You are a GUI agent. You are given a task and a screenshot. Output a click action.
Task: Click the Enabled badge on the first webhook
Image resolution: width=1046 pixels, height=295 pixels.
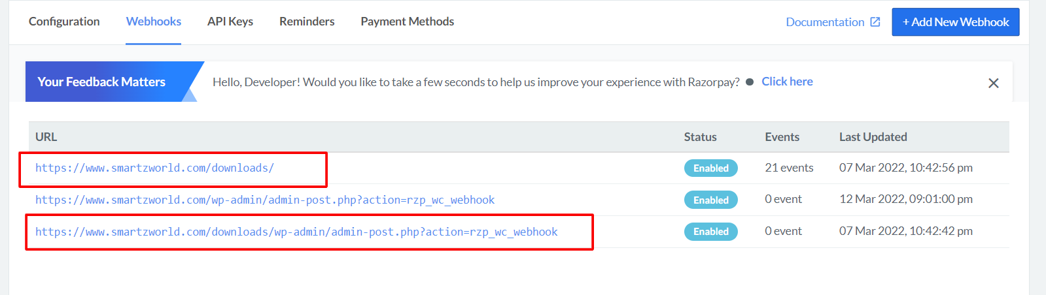(x=711, y=168)
